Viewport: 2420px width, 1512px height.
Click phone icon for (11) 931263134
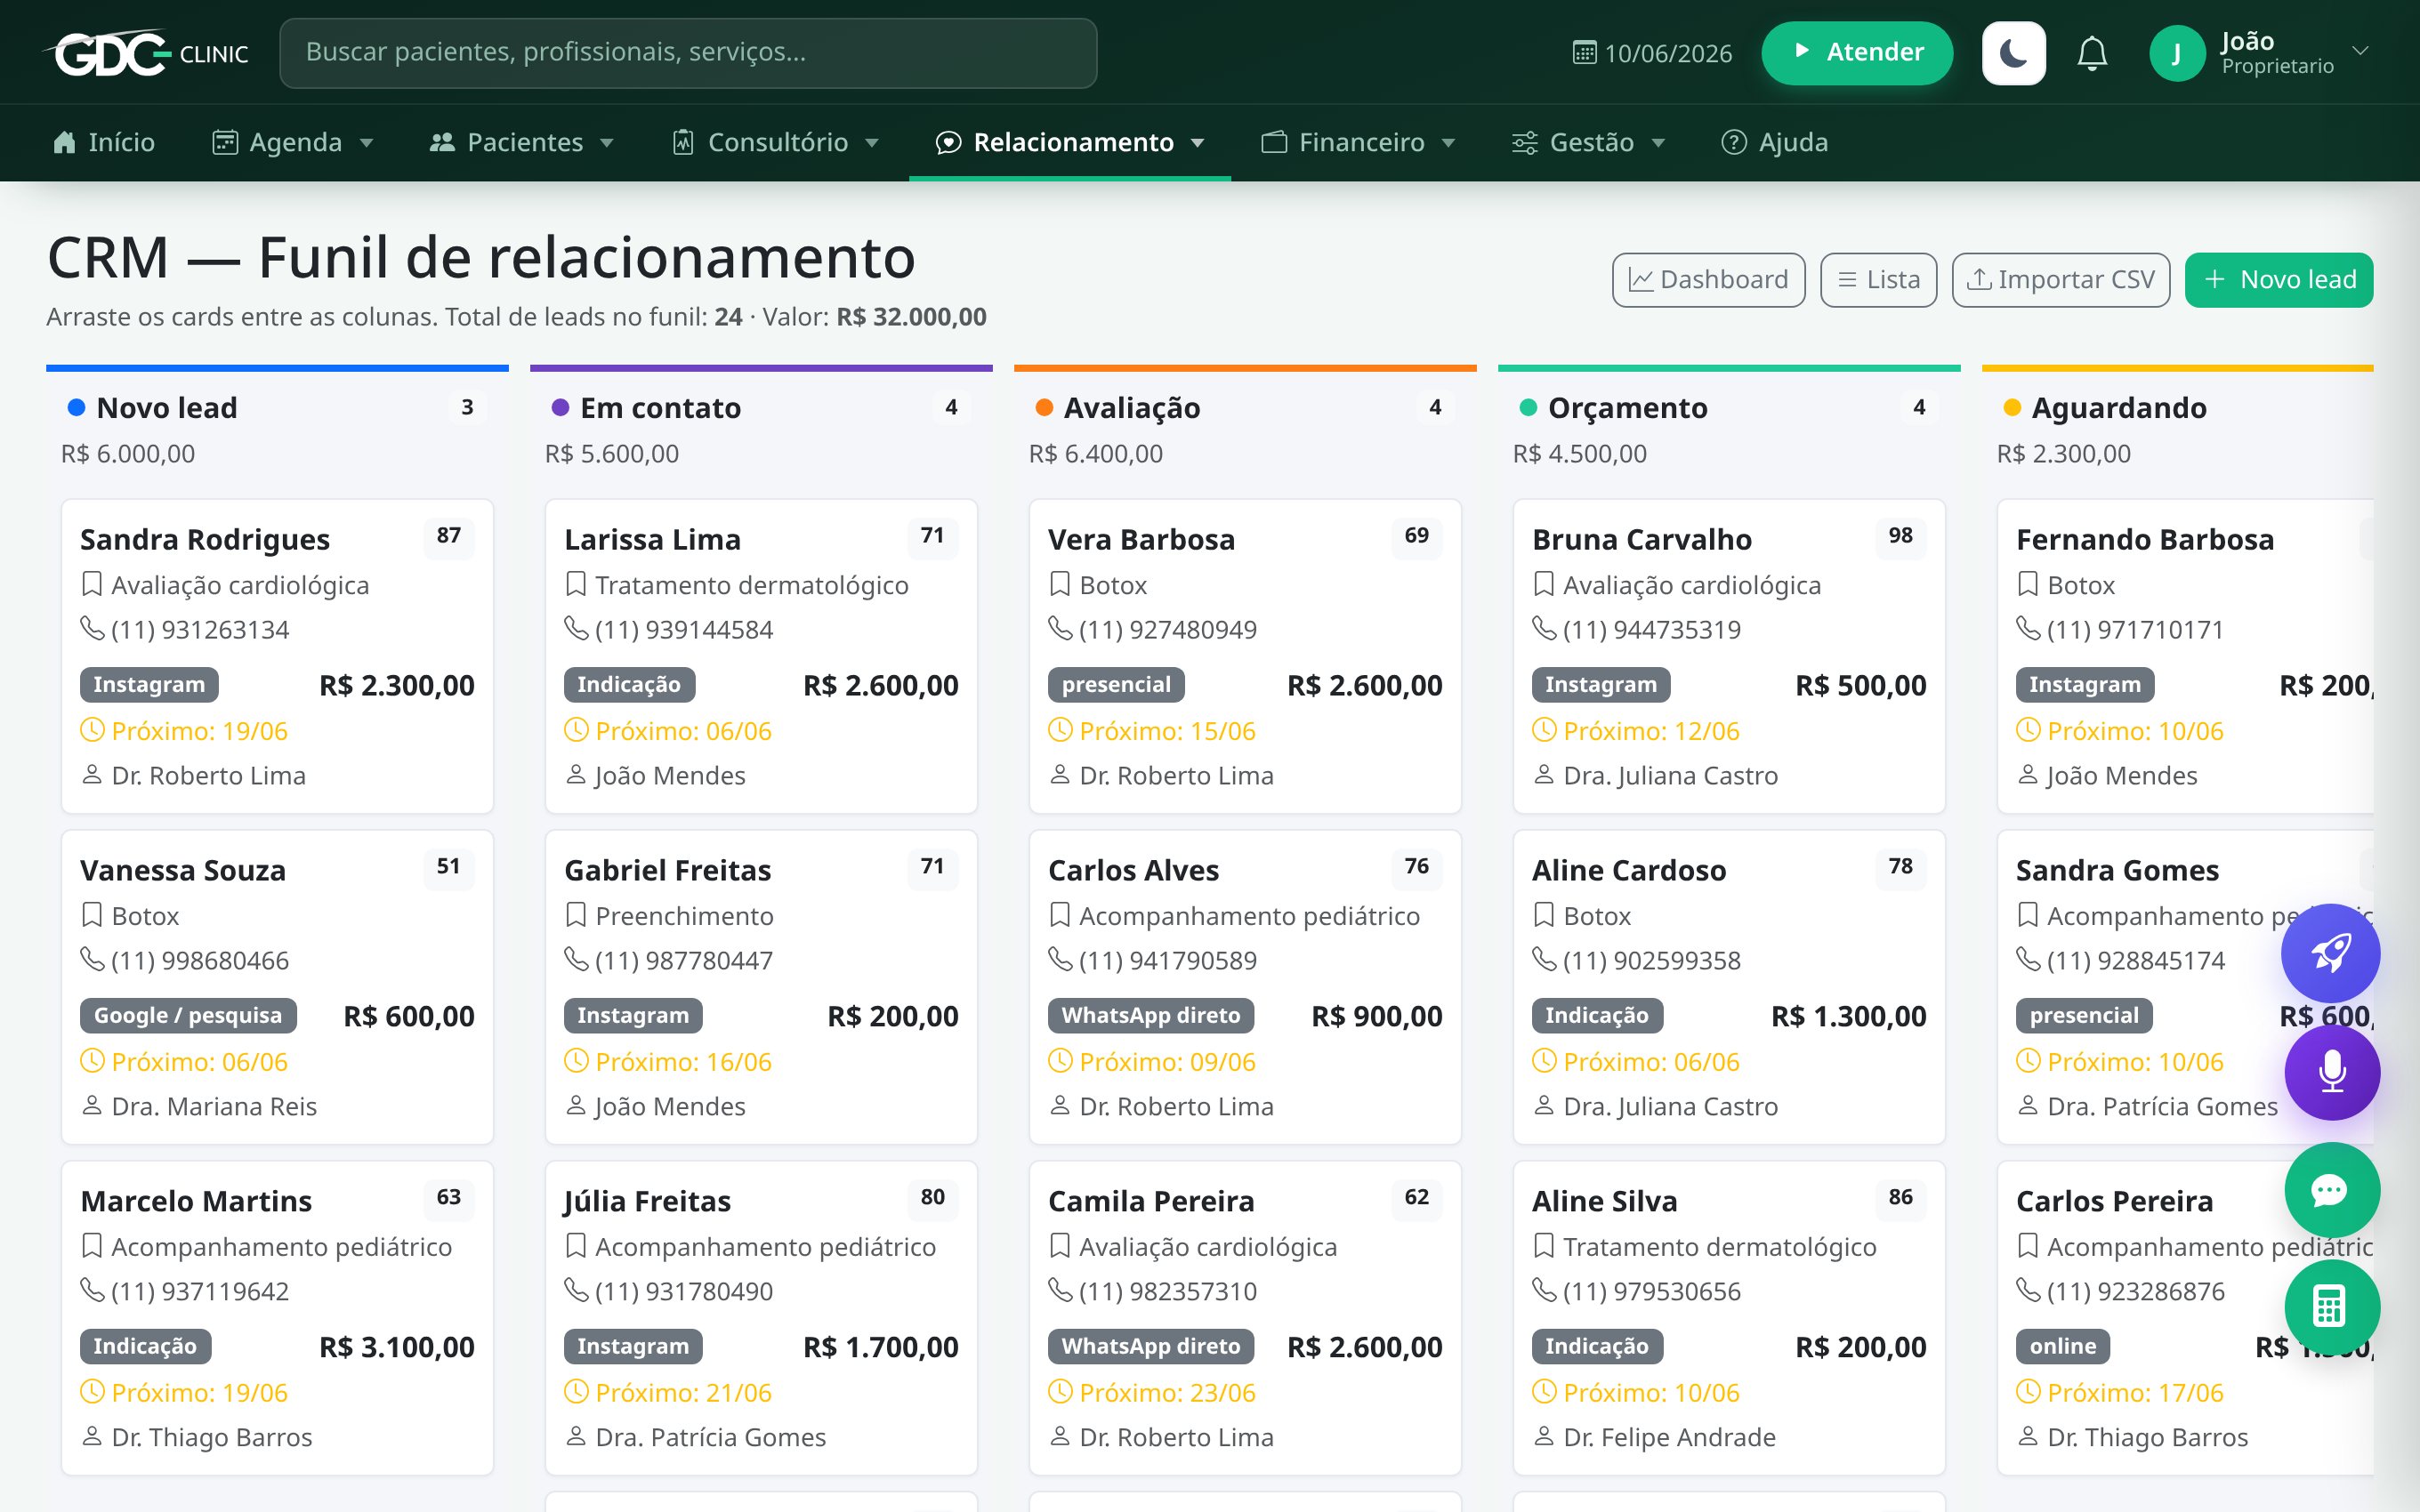(92, 629)
